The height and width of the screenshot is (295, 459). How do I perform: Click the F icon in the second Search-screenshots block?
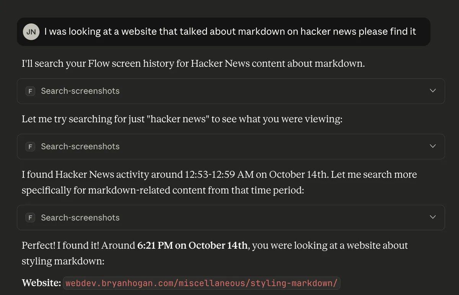click(x=30, y=146)
